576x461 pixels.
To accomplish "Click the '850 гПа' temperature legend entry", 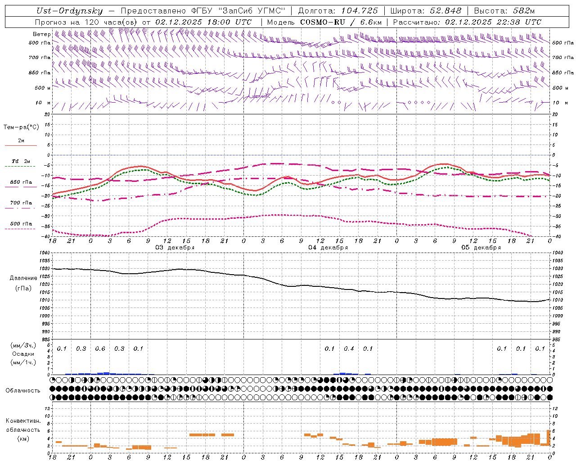I will coord(21,182).
